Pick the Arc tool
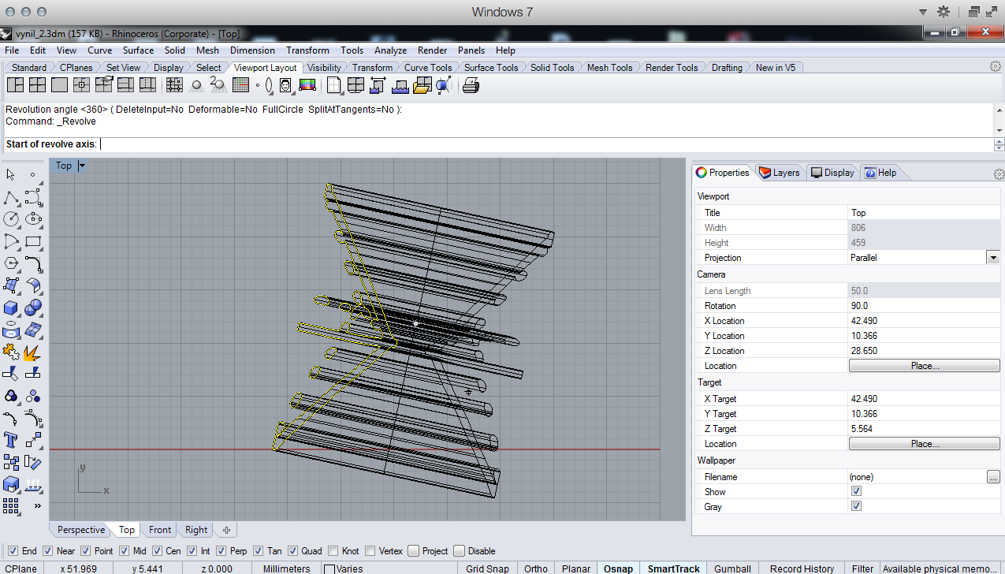The width and height of the screenshot is (1005, 574). [x=11, y=241]
